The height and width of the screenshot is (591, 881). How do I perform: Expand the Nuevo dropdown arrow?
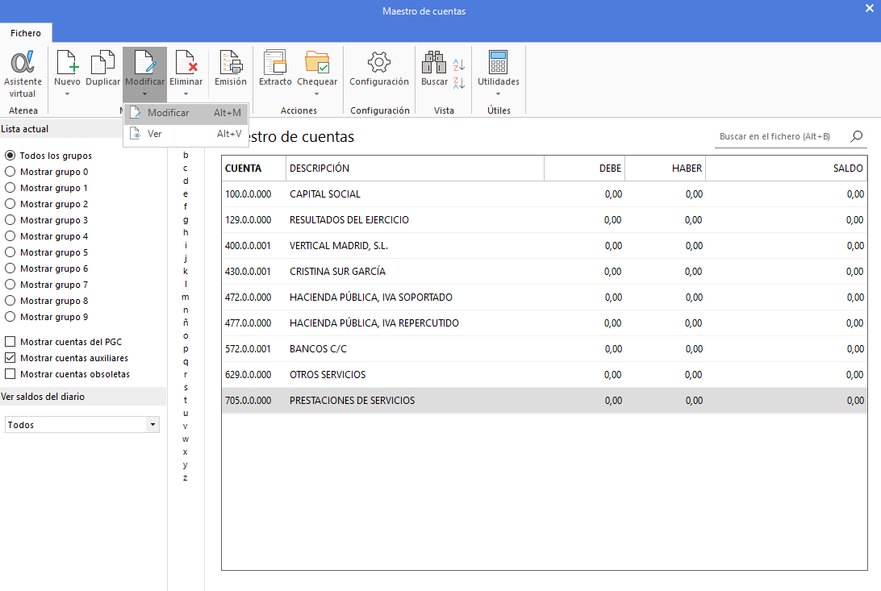pos(67,94)
